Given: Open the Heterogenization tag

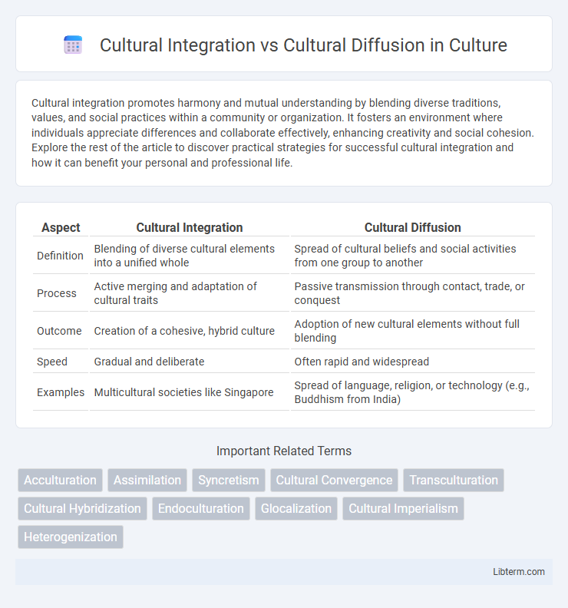Looking at the screenshot, I should pyautogui.click(x=71, y=537).
